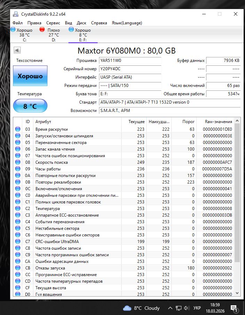Click the 8 °C temperature button

pos(30,106)
